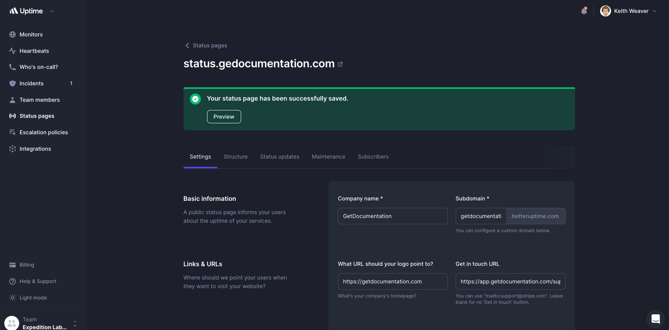Click the notification bell icon
Image resolution: width=669 pixels, height=330 pixels.
584,11
